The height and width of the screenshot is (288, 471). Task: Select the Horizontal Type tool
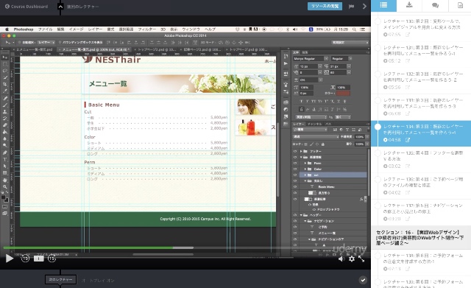tap(5, 159)
